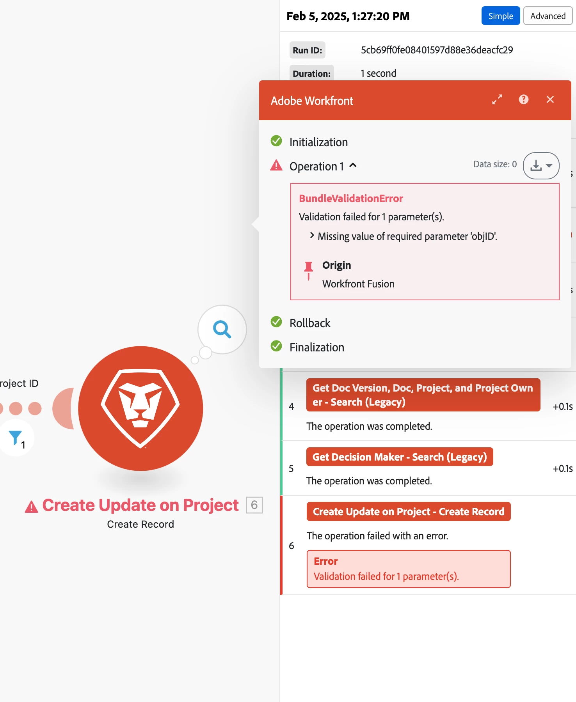
Task: Open the download output bundles dropdown
Action: click(541, 166)
